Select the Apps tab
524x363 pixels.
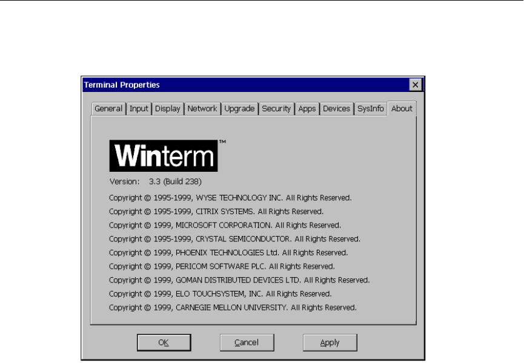coord(307,109)
